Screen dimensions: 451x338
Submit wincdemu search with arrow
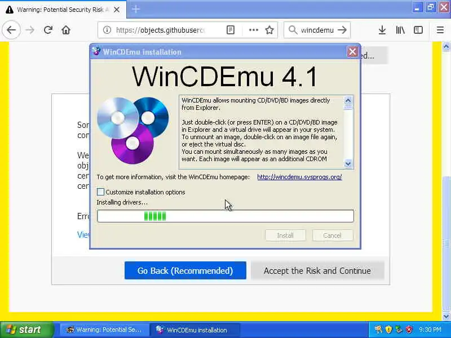click(342, 30)
